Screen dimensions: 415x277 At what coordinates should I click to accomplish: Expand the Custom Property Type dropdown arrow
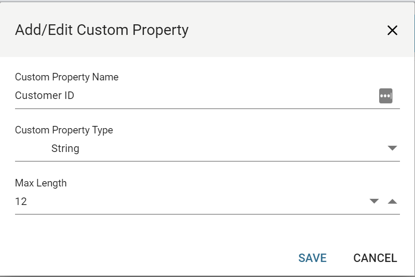pyautogui.click(x=392, y=148)
